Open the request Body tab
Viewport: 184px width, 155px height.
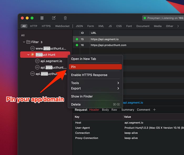105,110
